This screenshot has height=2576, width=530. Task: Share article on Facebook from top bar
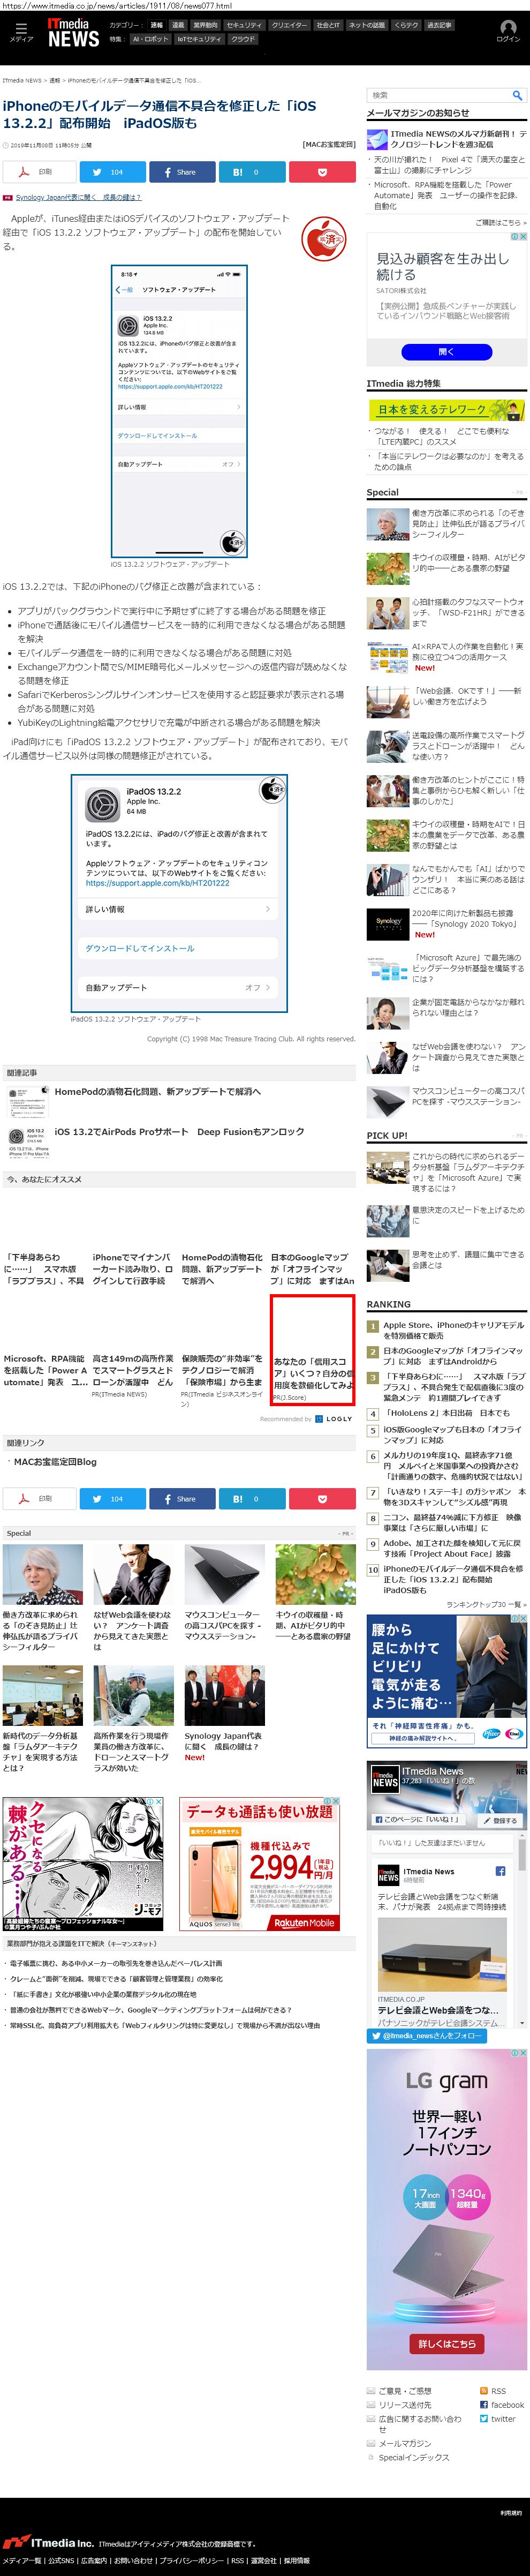[182, 172]
